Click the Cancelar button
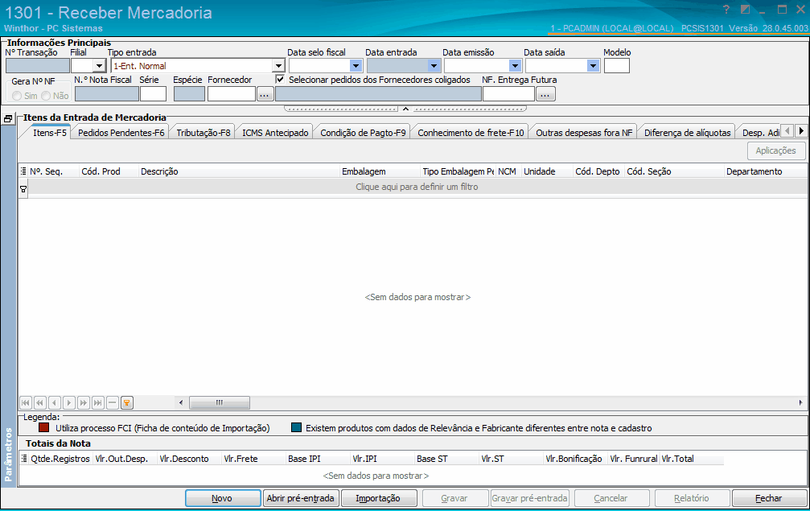The image size is (810, 511). [x=611, y=498]
